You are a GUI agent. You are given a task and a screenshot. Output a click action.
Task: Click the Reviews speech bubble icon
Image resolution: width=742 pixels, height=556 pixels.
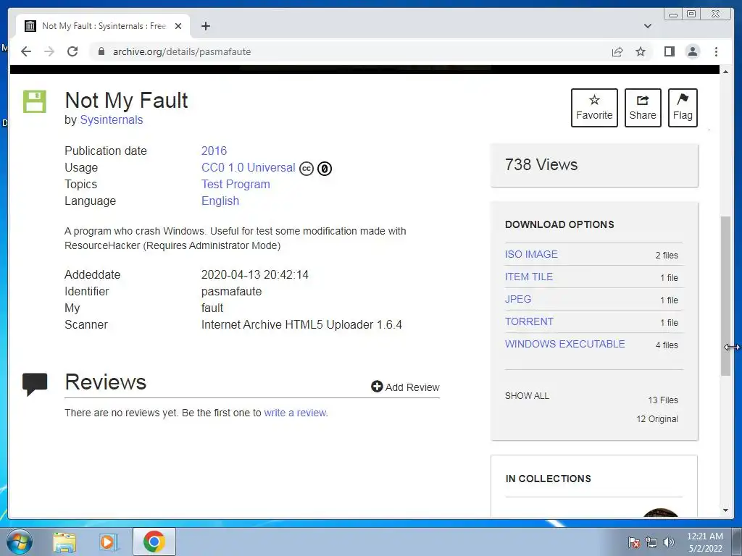point(35,384)
